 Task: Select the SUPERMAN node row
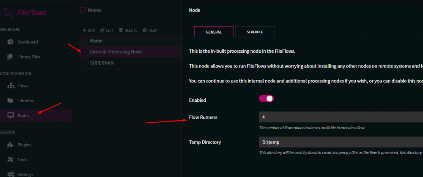coord(131,63)
